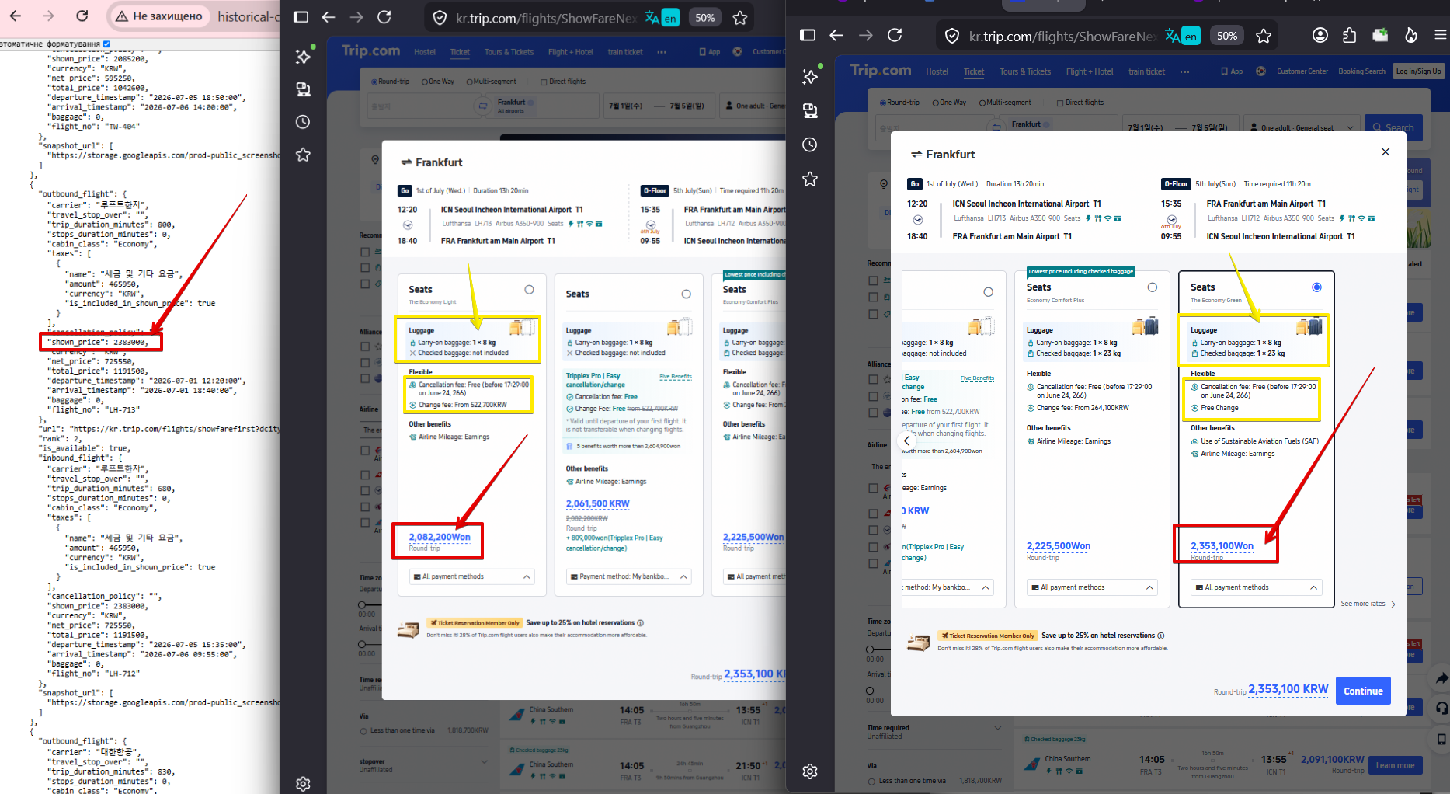Image resolution: width=1450 pixels, height=794 pixels.
Task: Go back in the left JSON browser window
Action: pyautogui.click(x=16, y=16)
